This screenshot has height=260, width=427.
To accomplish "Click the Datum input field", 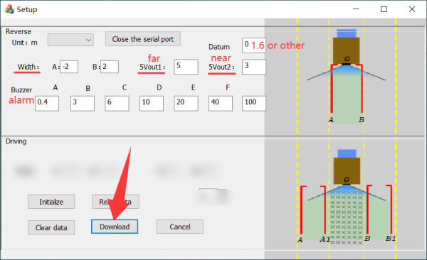I will (x=253, y=45).
